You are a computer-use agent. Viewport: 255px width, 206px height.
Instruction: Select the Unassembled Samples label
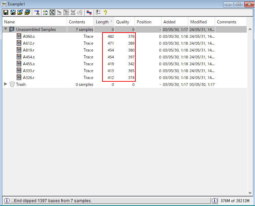pyautogui.click(x=36, y=30)
